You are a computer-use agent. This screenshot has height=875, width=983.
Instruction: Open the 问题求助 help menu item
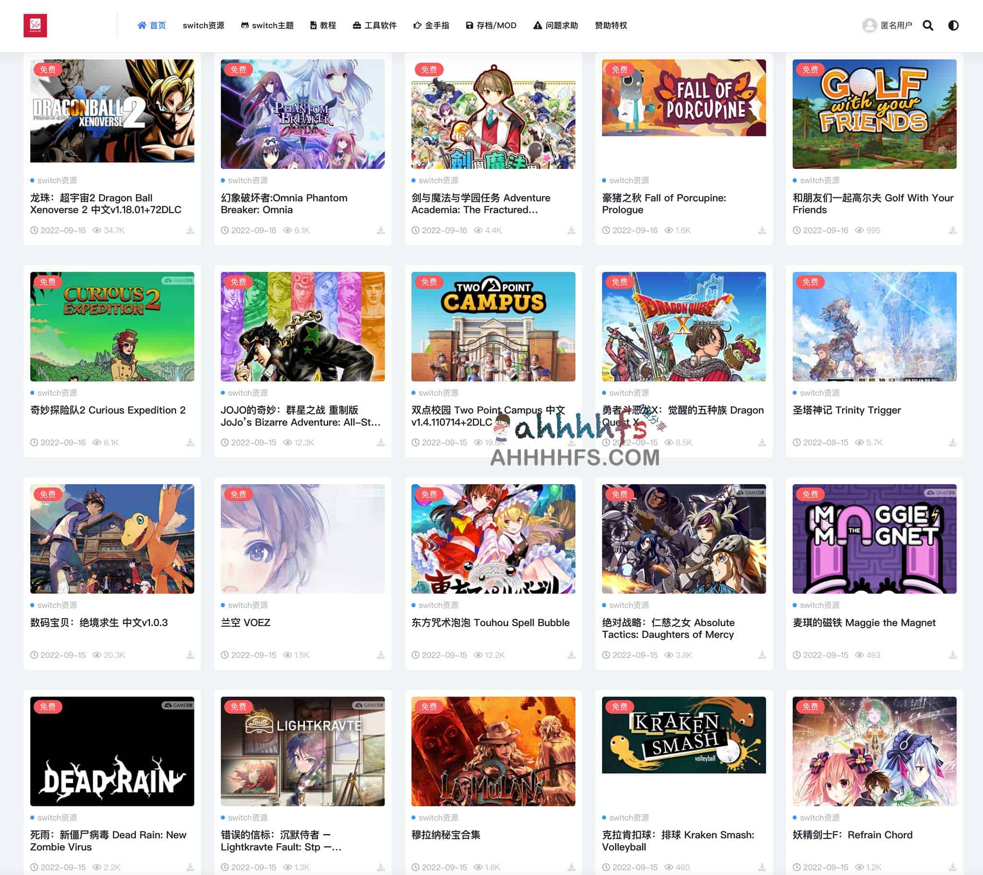click(555, 25)
